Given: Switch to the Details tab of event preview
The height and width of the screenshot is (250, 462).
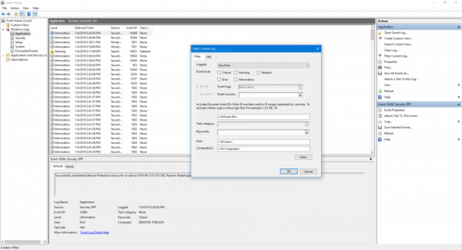Looking at the screenshot, I should [70, 166].
